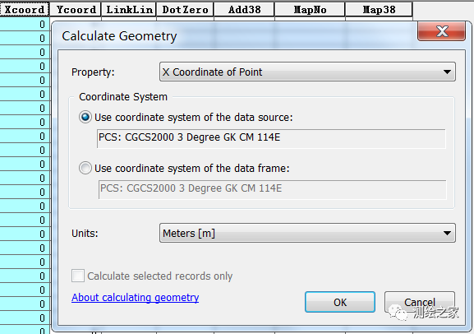This screenshot has width=474, height=334.
Task: Click the first Xcoord cell value
Action: [x=25, y=24]
